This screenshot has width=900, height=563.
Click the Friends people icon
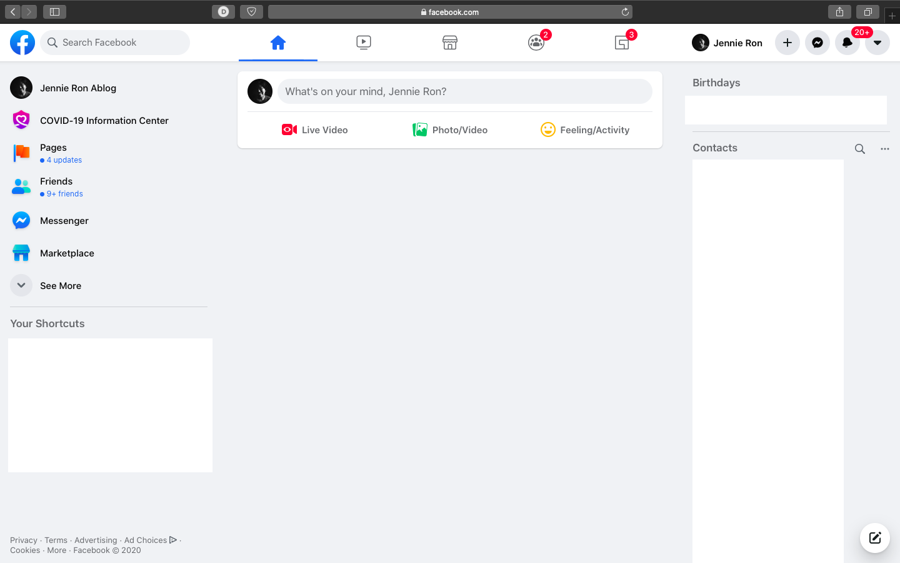click(x=21, y=186)
